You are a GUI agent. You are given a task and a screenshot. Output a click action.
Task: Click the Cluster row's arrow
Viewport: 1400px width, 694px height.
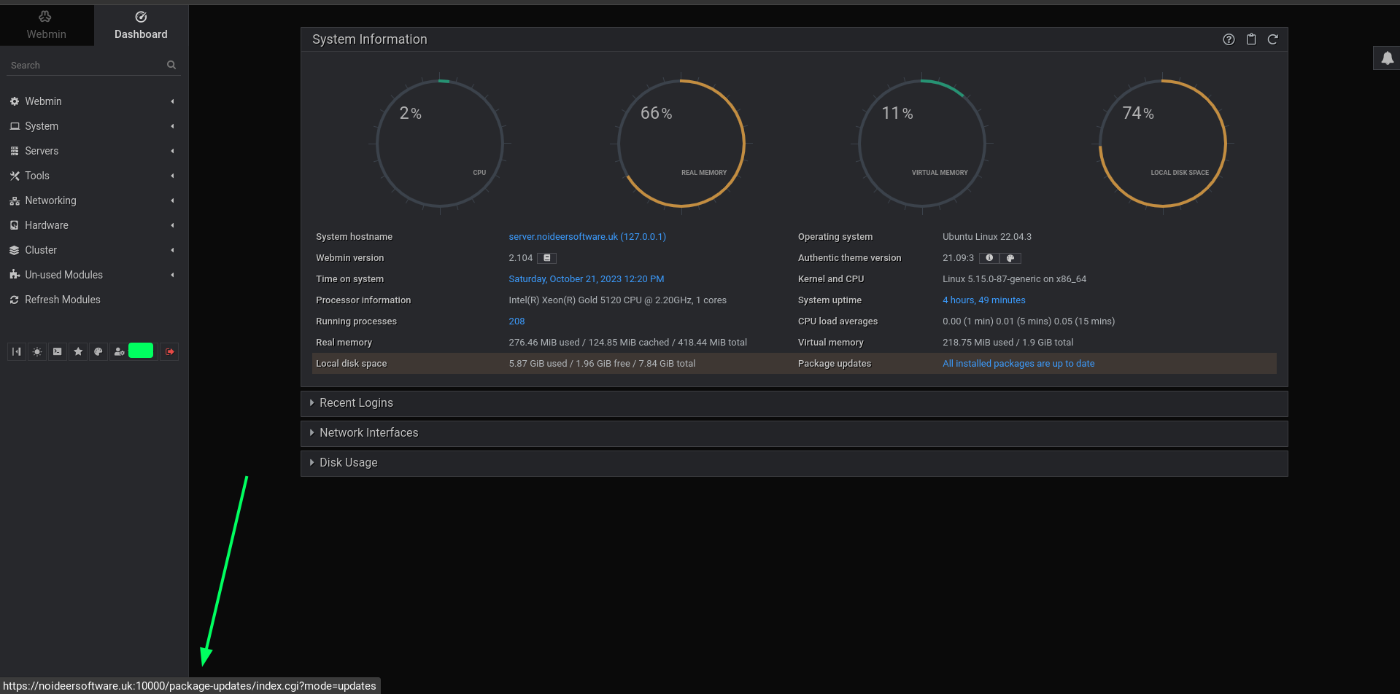(x=172, y=250)
